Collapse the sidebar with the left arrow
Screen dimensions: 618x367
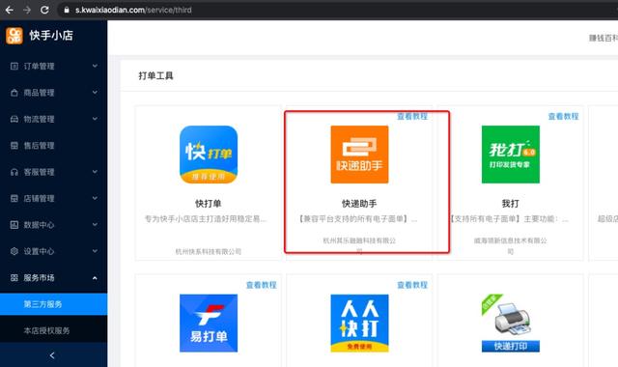point(52,355)
